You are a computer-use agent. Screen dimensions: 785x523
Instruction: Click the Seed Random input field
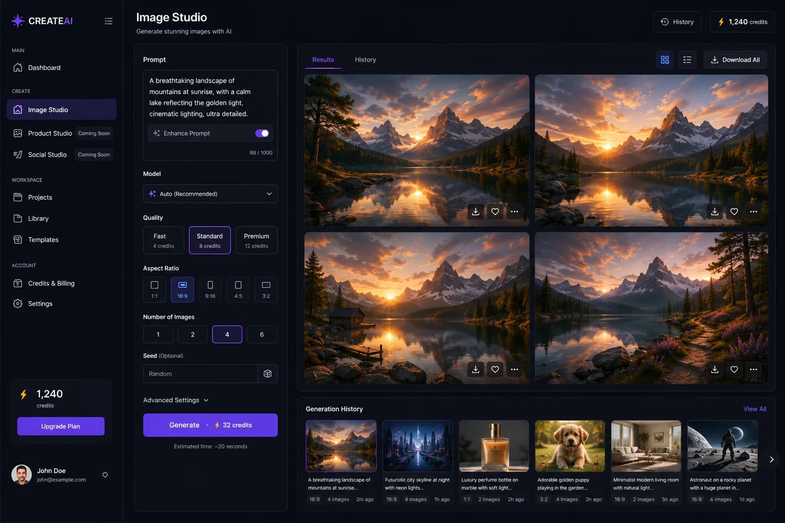(x=200, y=374)
